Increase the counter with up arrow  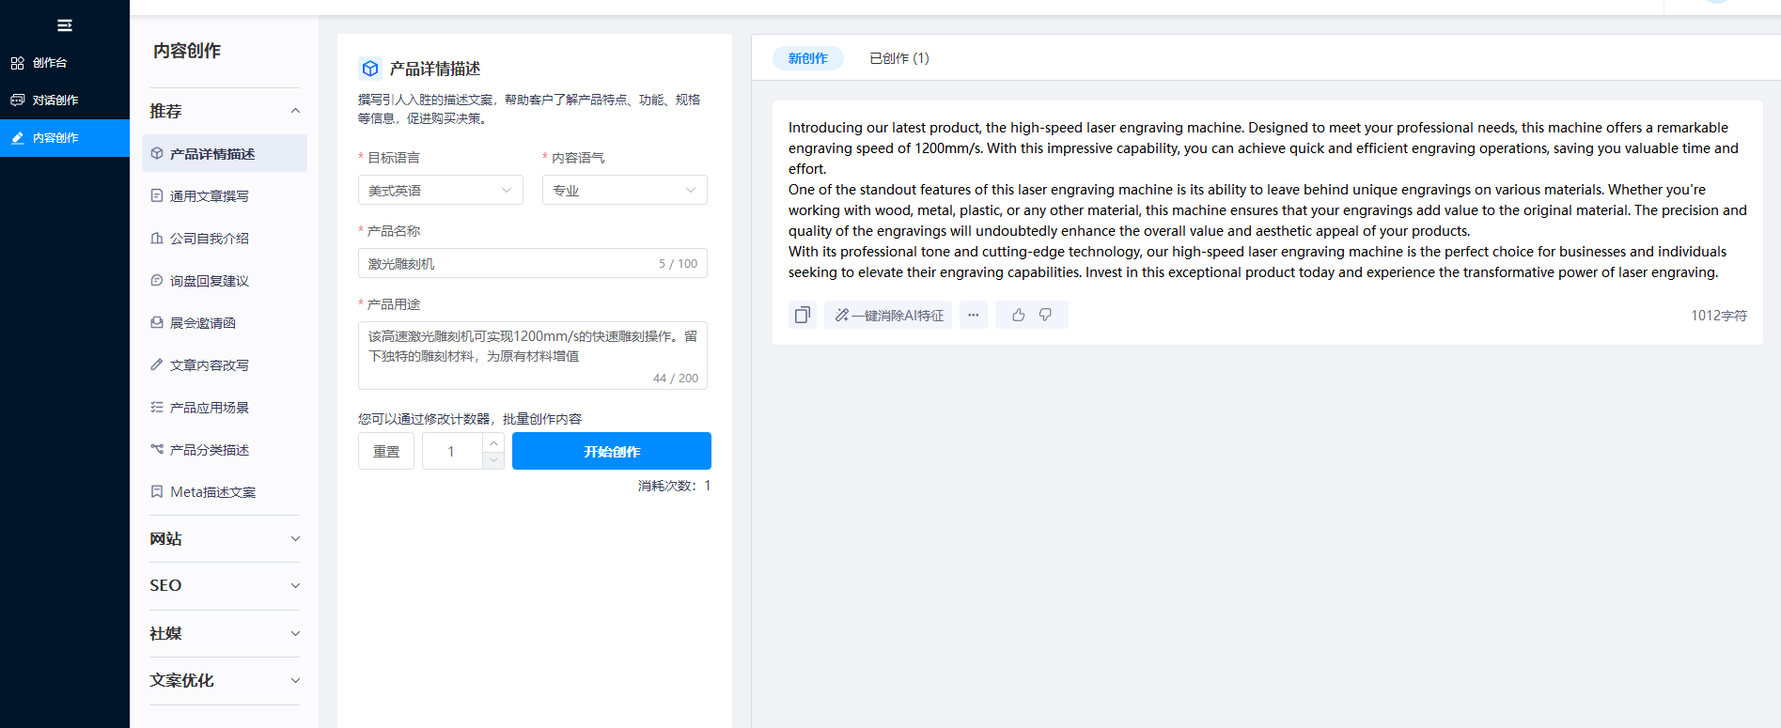tap(493, 442)
